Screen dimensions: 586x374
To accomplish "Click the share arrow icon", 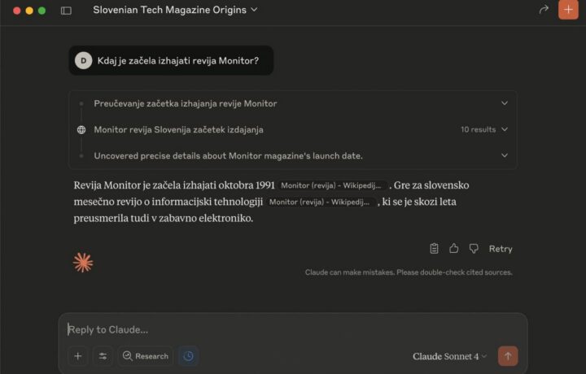I will pos(544,9).
